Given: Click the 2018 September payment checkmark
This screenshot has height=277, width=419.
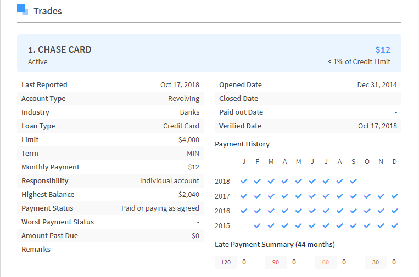Looking at the screenshot, I should 353,182.
